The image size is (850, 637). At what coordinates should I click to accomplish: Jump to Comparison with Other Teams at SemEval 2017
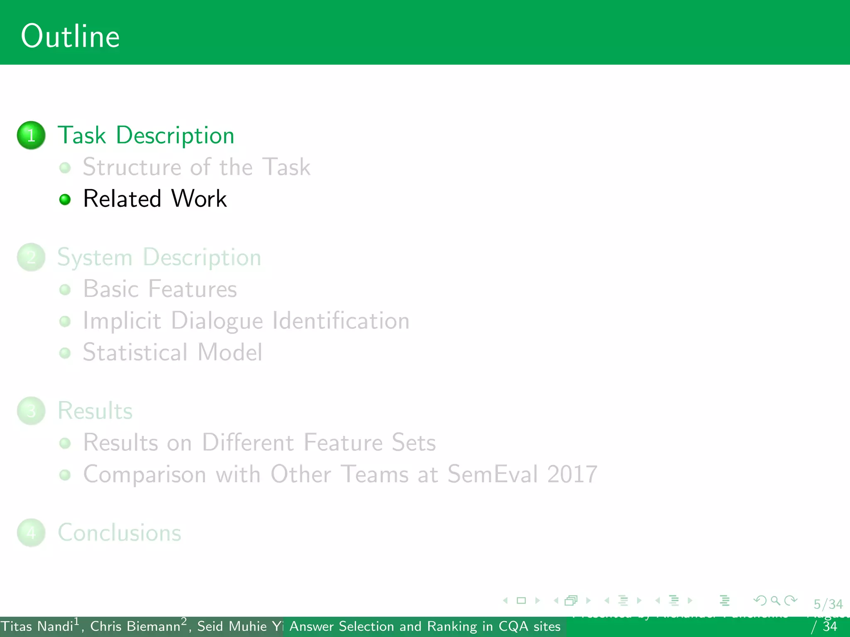(340, 474)
